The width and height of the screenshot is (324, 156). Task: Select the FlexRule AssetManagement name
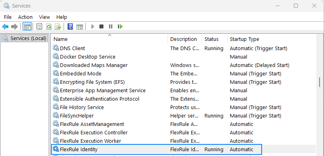[92, 124]
